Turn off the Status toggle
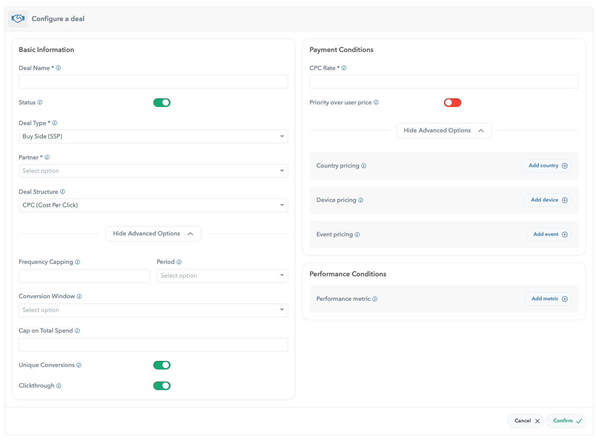 pyautogui.click(x=162, y=103)
